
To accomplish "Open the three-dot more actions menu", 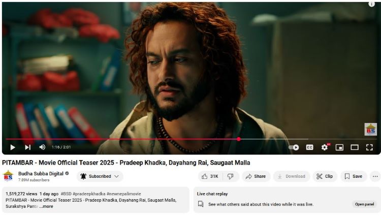I will [375, 176].
